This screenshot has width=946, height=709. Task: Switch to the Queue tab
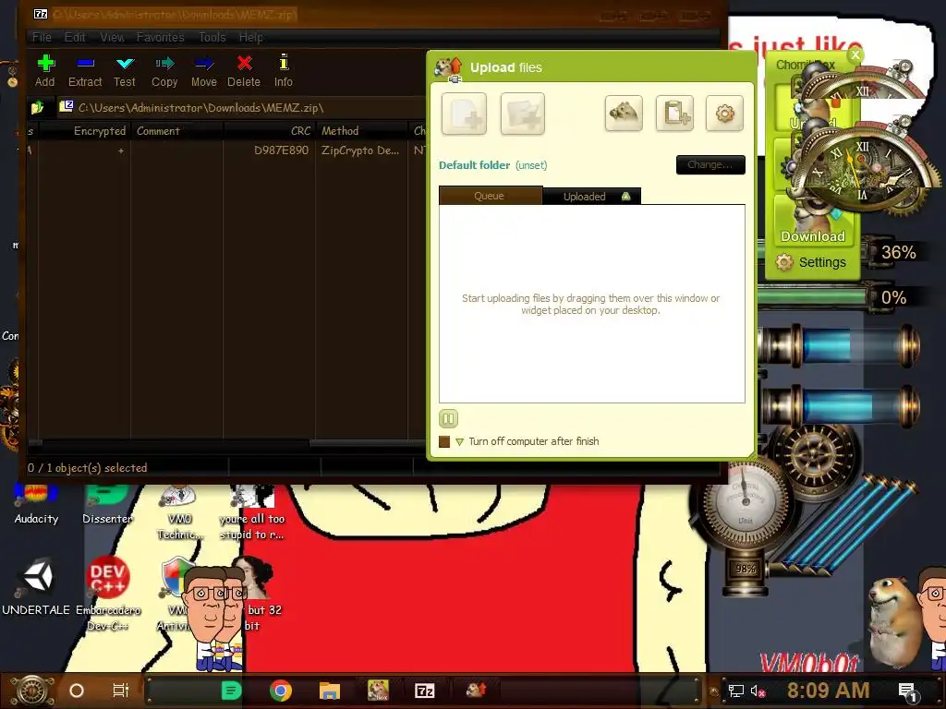pos(490,196)
